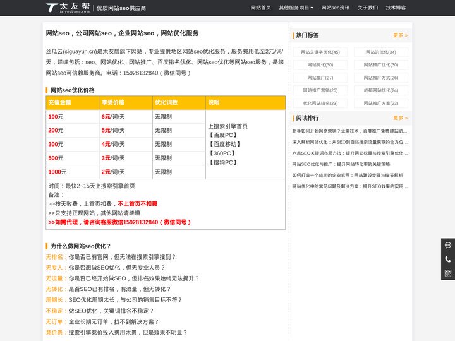Image resolution: width=455 pixels, height=341 pixels.
Task: Click the 太友帮 logo in header
Action: 68,8
